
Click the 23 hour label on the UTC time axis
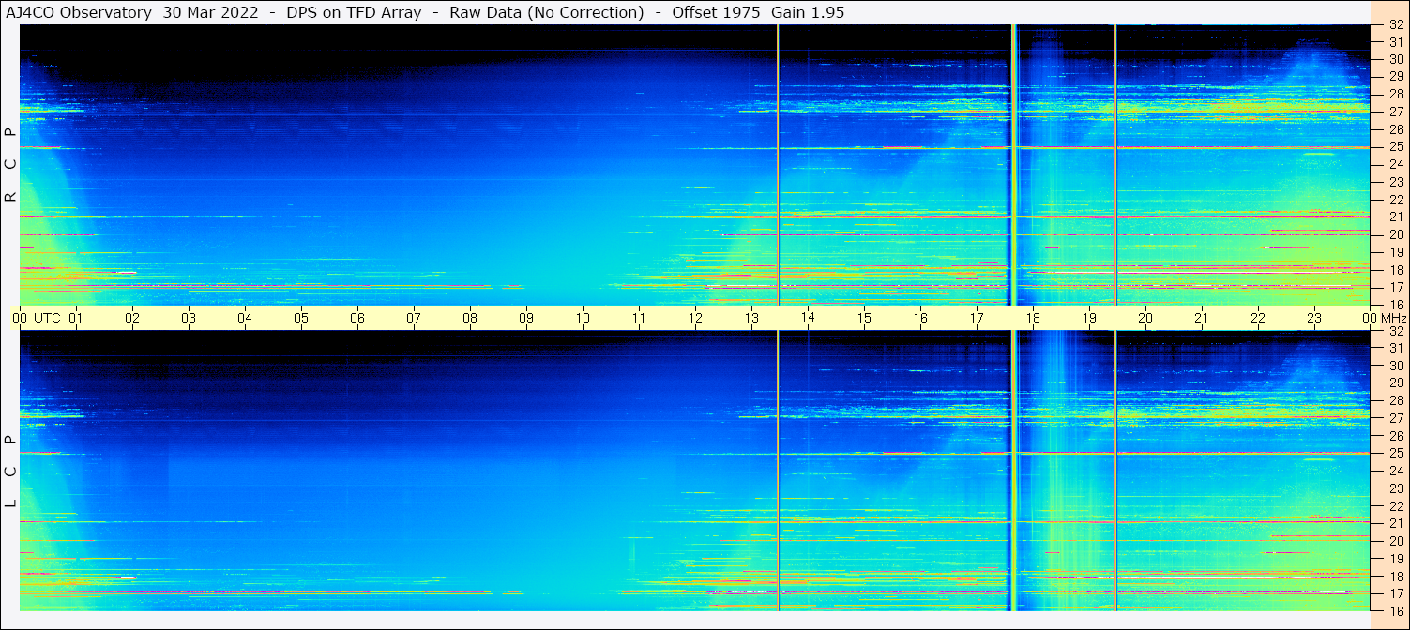tap(1314, 318)
